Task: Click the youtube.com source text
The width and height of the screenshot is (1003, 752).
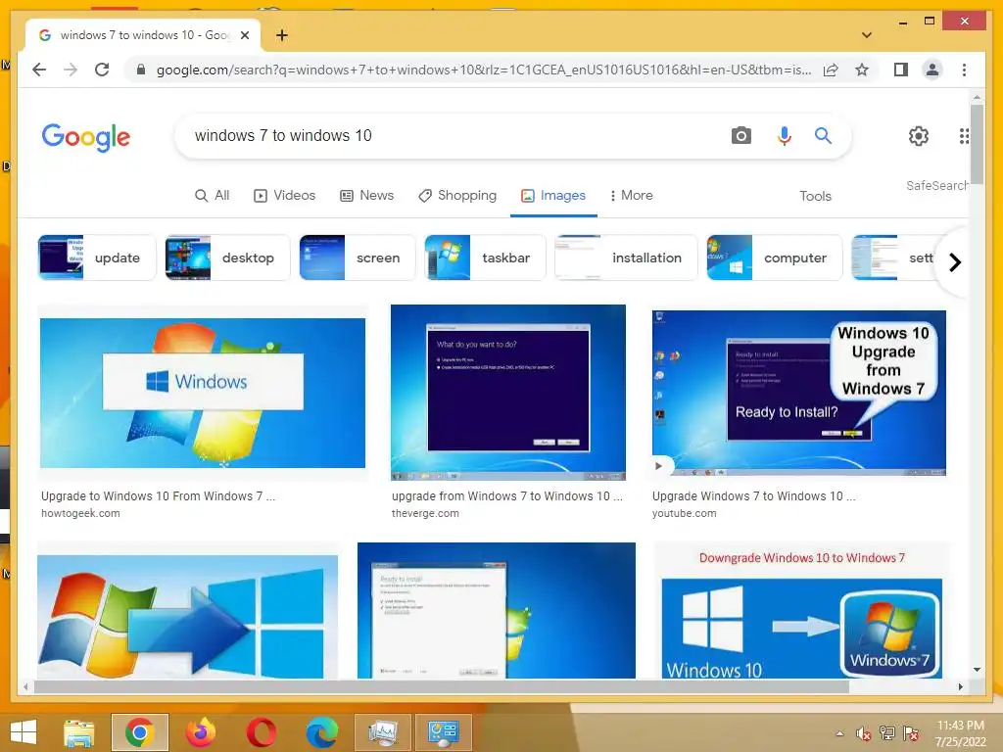Action: 684,513
